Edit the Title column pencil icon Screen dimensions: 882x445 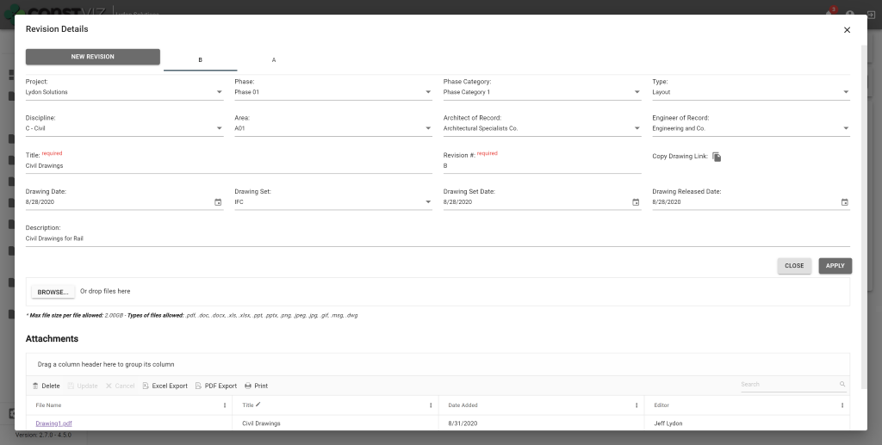pos(258,405)
